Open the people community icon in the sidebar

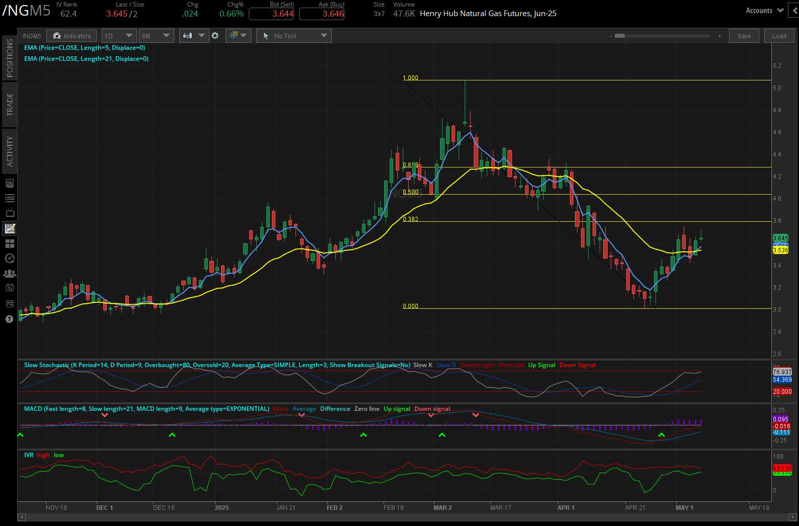(x=9, y=274)
